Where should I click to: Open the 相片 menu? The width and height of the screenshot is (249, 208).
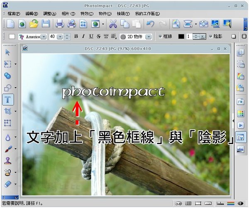point(68,14)
